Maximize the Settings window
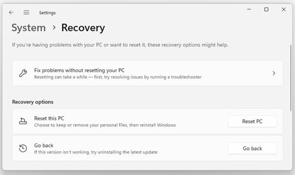 click(266, 9)
